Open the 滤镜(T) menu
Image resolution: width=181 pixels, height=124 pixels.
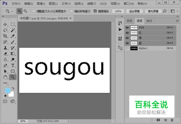tap(92, 4)
